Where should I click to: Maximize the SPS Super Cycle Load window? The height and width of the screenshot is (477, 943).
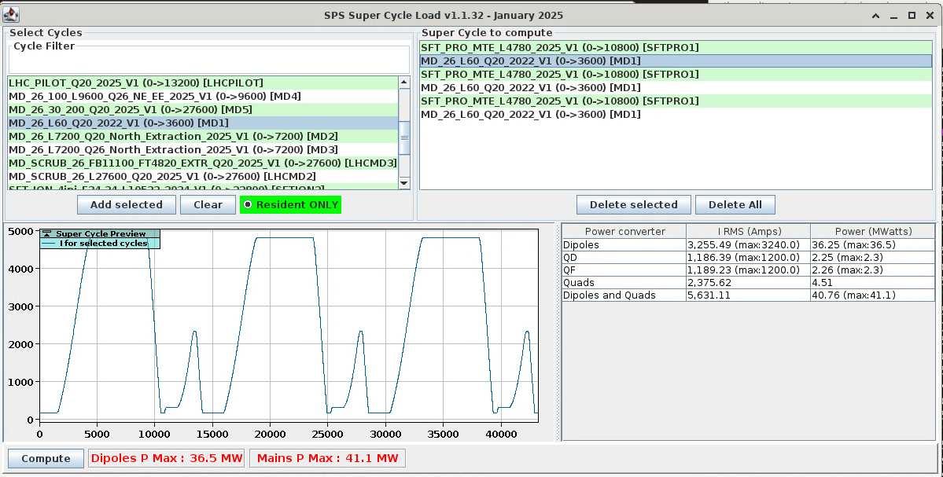pyautogui.click(x=912, y=15)
